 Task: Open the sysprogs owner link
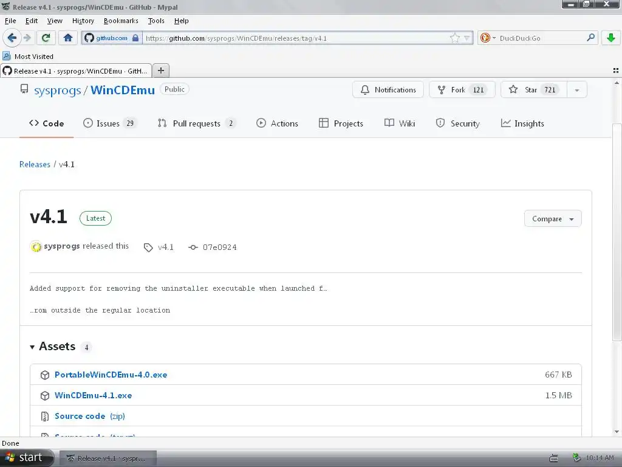58,90
